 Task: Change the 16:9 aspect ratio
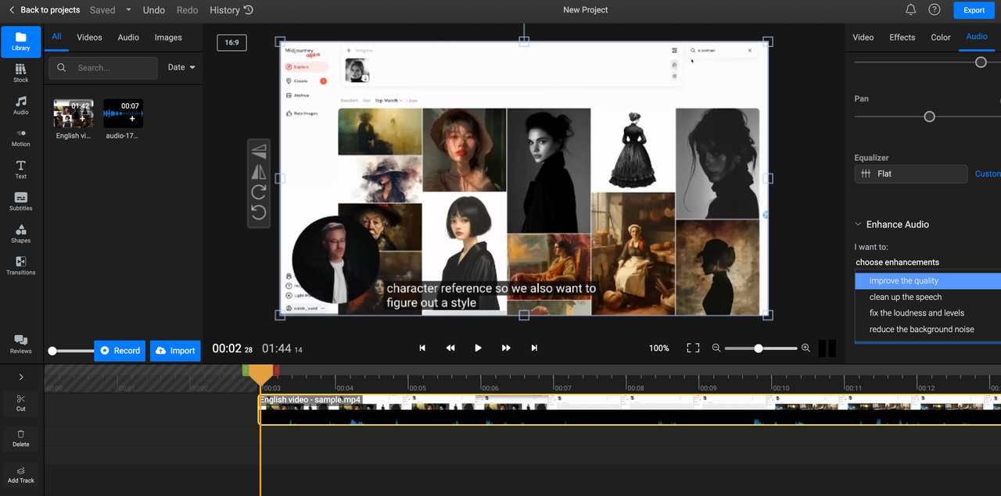(231, 42)
